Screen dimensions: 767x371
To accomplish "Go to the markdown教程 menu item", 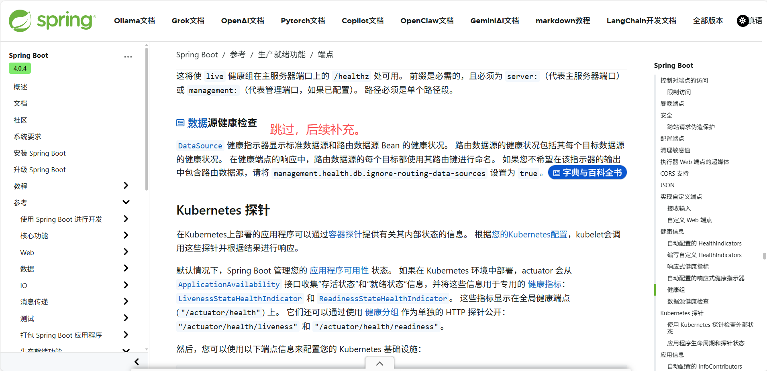I will tap(563, 21).
